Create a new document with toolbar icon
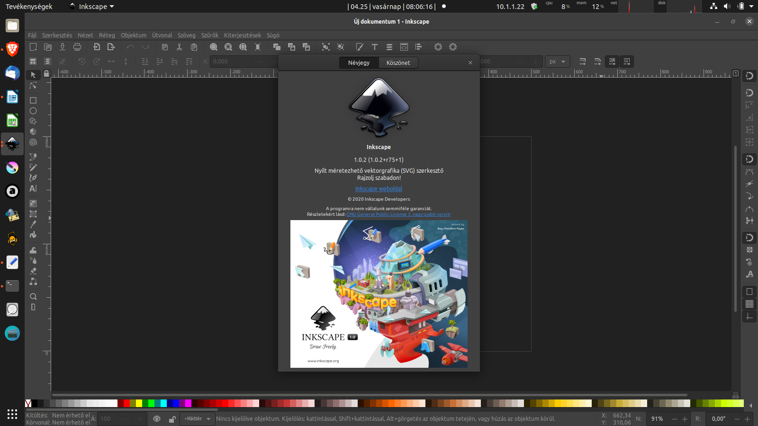The width and height of the screenshot is (758, 426). click(33, 47)
